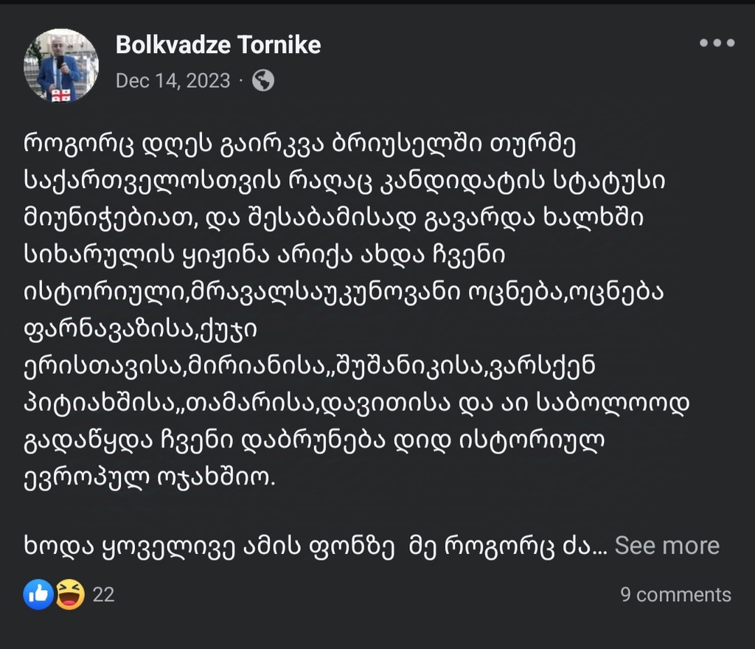Open the post options three-dot menu
Viewport: 755px width, 649px height.
(x=717, y=44)
